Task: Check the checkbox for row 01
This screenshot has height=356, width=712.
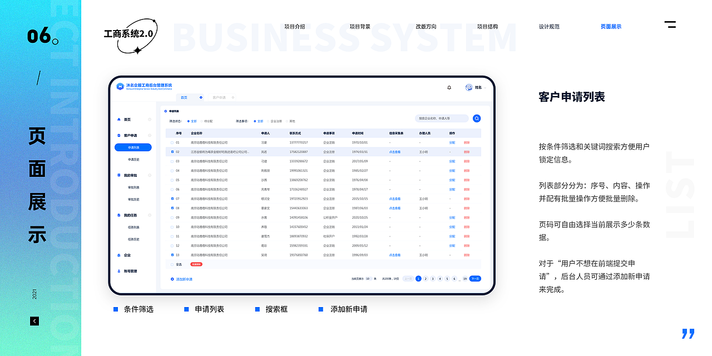Action: point(172,142)
